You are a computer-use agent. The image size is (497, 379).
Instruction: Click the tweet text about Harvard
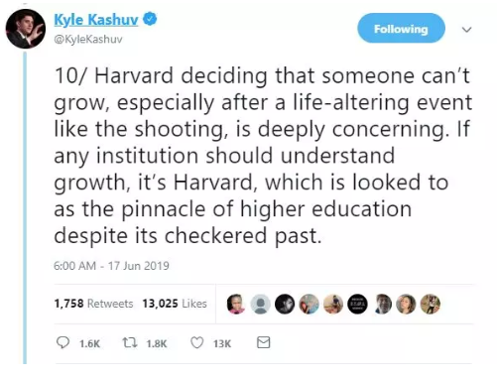(x=263, y=156)
